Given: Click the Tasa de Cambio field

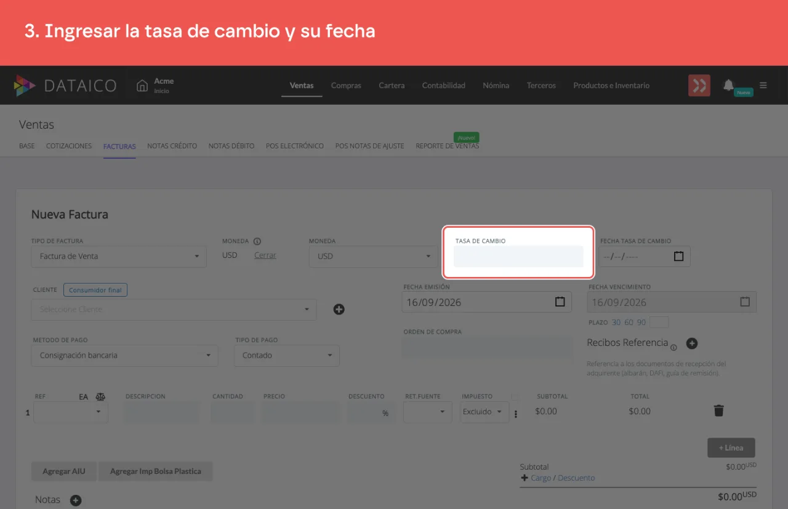Looking at the screenshot, I should click(x=518, y=256).
